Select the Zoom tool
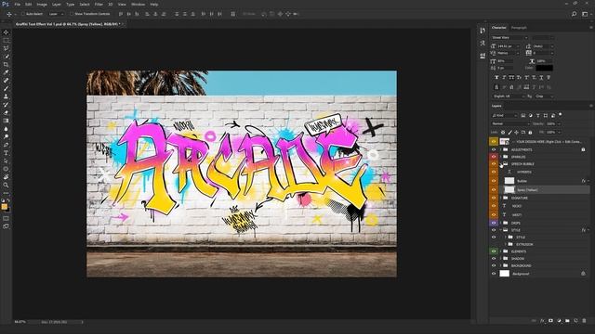 click(x=6, y=185)
